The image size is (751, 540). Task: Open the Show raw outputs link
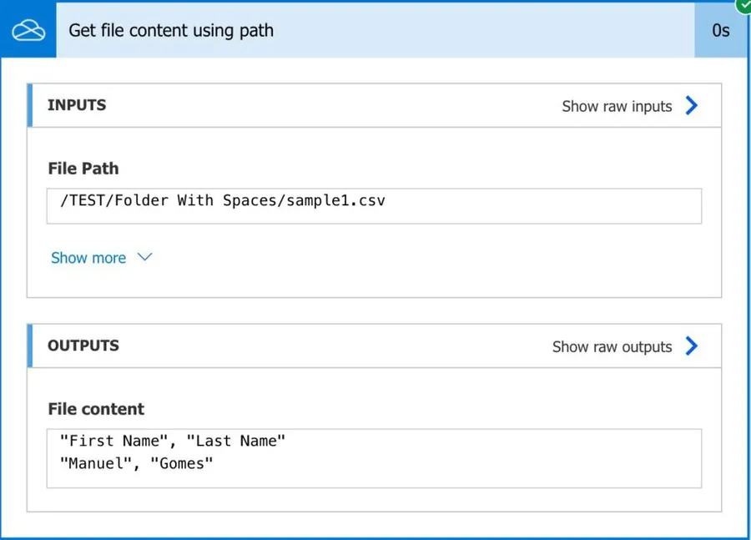[x=612, y=346]
